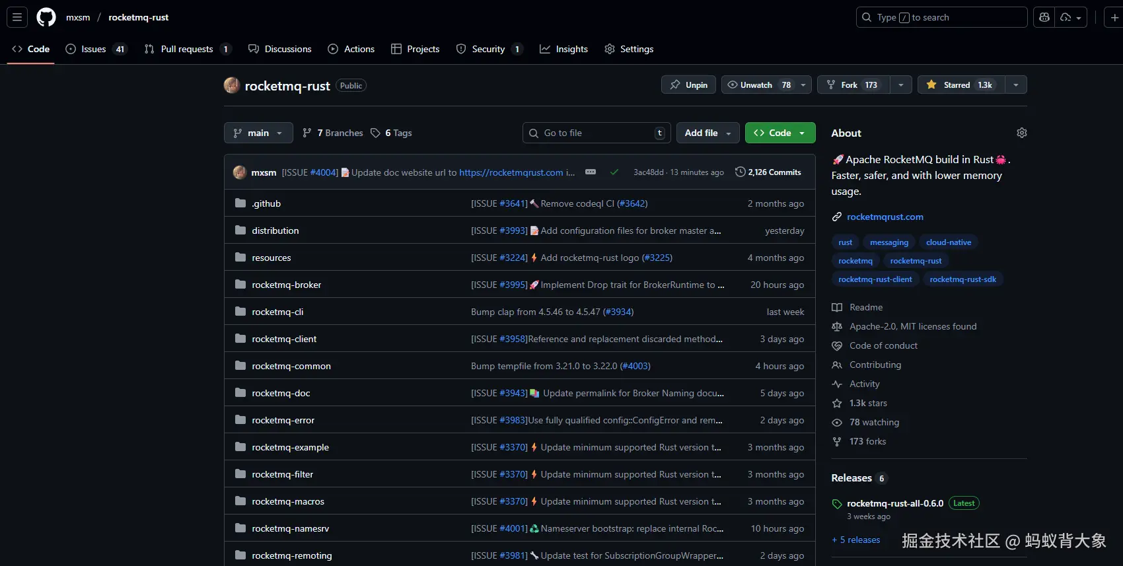Open the 6 Tags link
The image size is (1123, 566).
[x=391, y=133]
